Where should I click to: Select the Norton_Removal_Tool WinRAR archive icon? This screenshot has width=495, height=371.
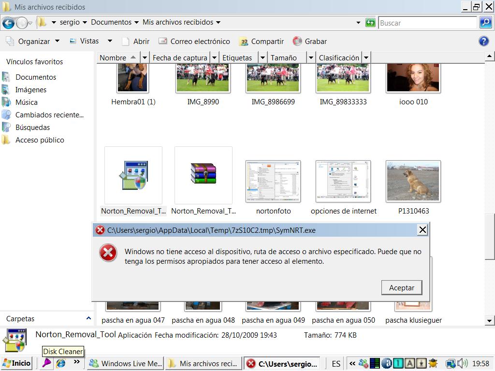[204, 175]
